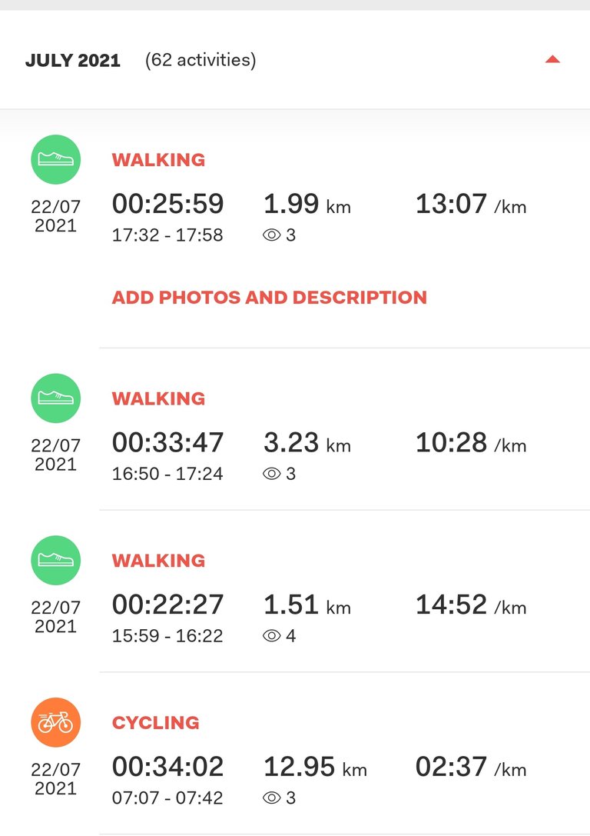Viewport: 590px width, 836px height.
Task: Select the JULY 2021 month header
Action: tap(73, 60)
